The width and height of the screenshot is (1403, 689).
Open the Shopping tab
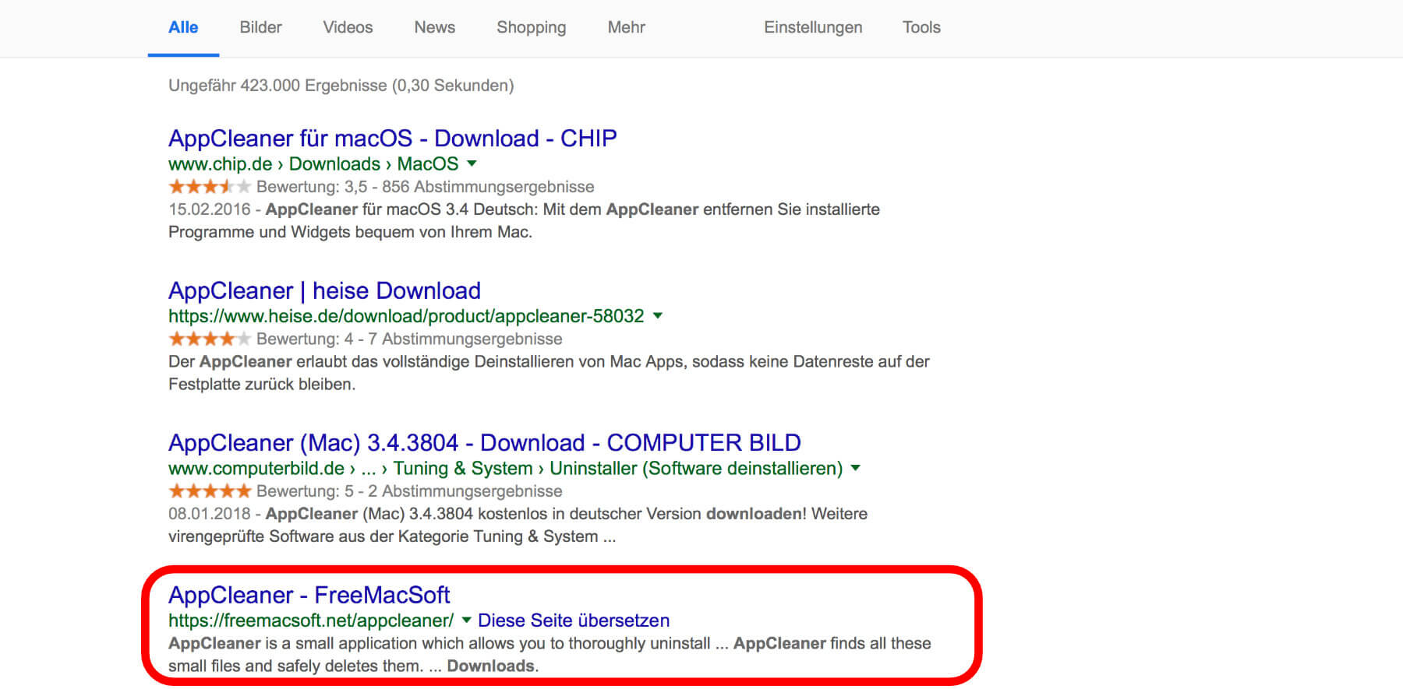pyautogui.click(x=532, y=27)
